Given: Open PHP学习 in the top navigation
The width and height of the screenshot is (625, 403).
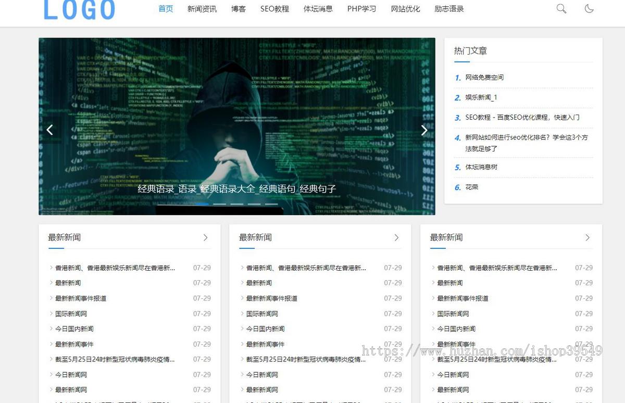Looking at the screenshot, I should click(x=361, y=9).
